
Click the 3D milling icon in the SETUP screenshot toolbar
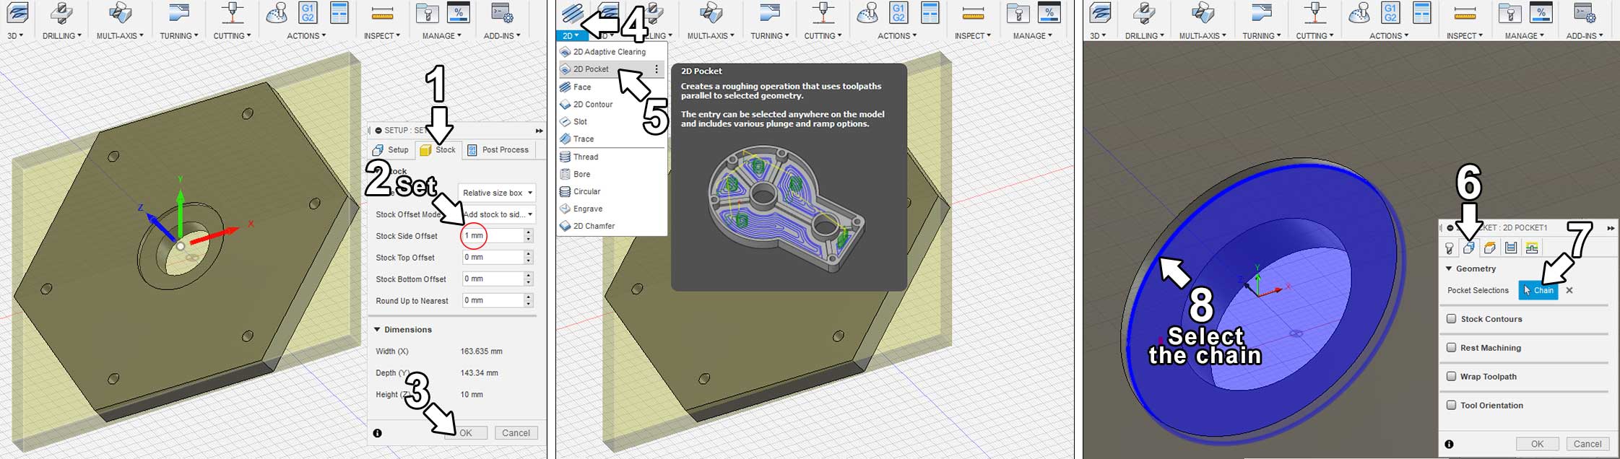(x=17, y=12)
